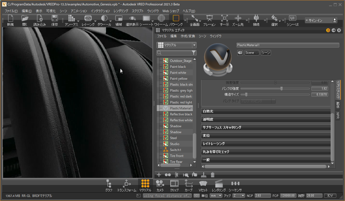Open the 可視化 menu

[x=51, y=11]
